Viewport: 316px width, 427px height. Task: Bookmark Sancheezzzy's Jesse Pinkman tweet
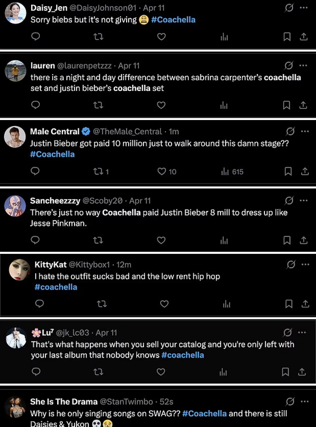pyautogui.click(x=287, y=240)
